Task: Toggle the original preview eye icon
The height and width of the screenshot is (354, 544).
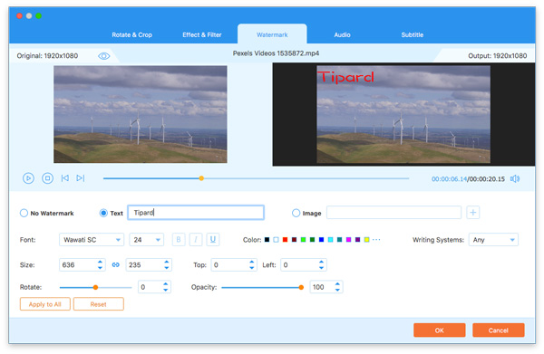Action: (103, 56)
